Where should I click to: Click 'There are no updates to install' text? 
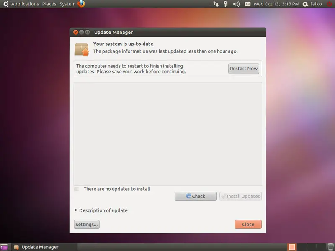click(x=117, y=189)
